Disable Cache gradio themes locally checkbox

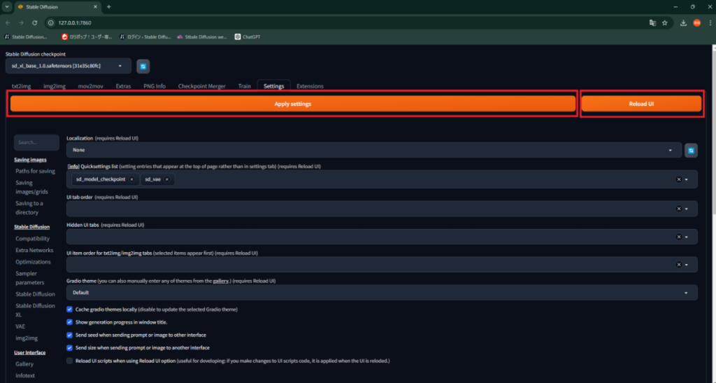(69, 309)
